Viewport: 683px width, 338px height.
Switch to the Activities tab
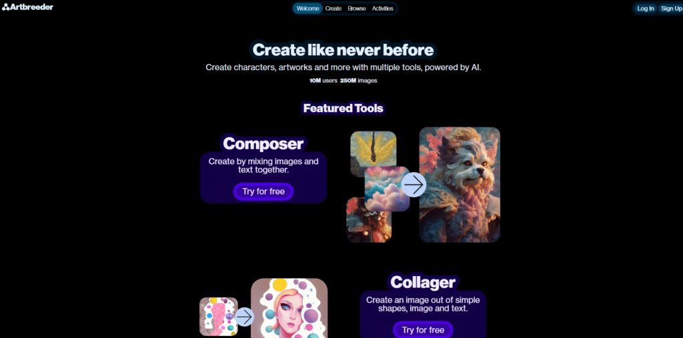coord(382,8)
